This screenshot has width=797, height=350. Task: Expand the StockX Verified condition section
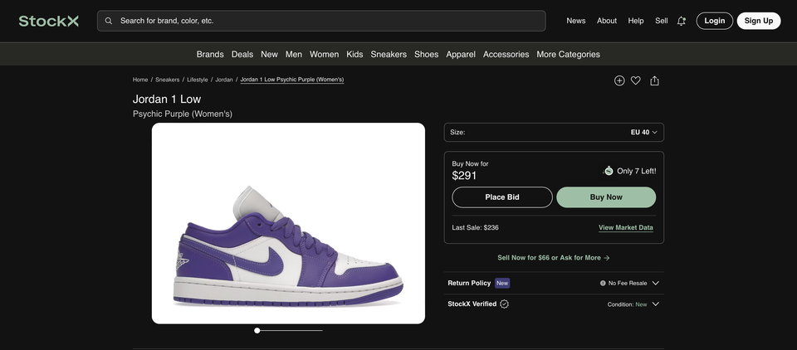(x=554, y=304)
